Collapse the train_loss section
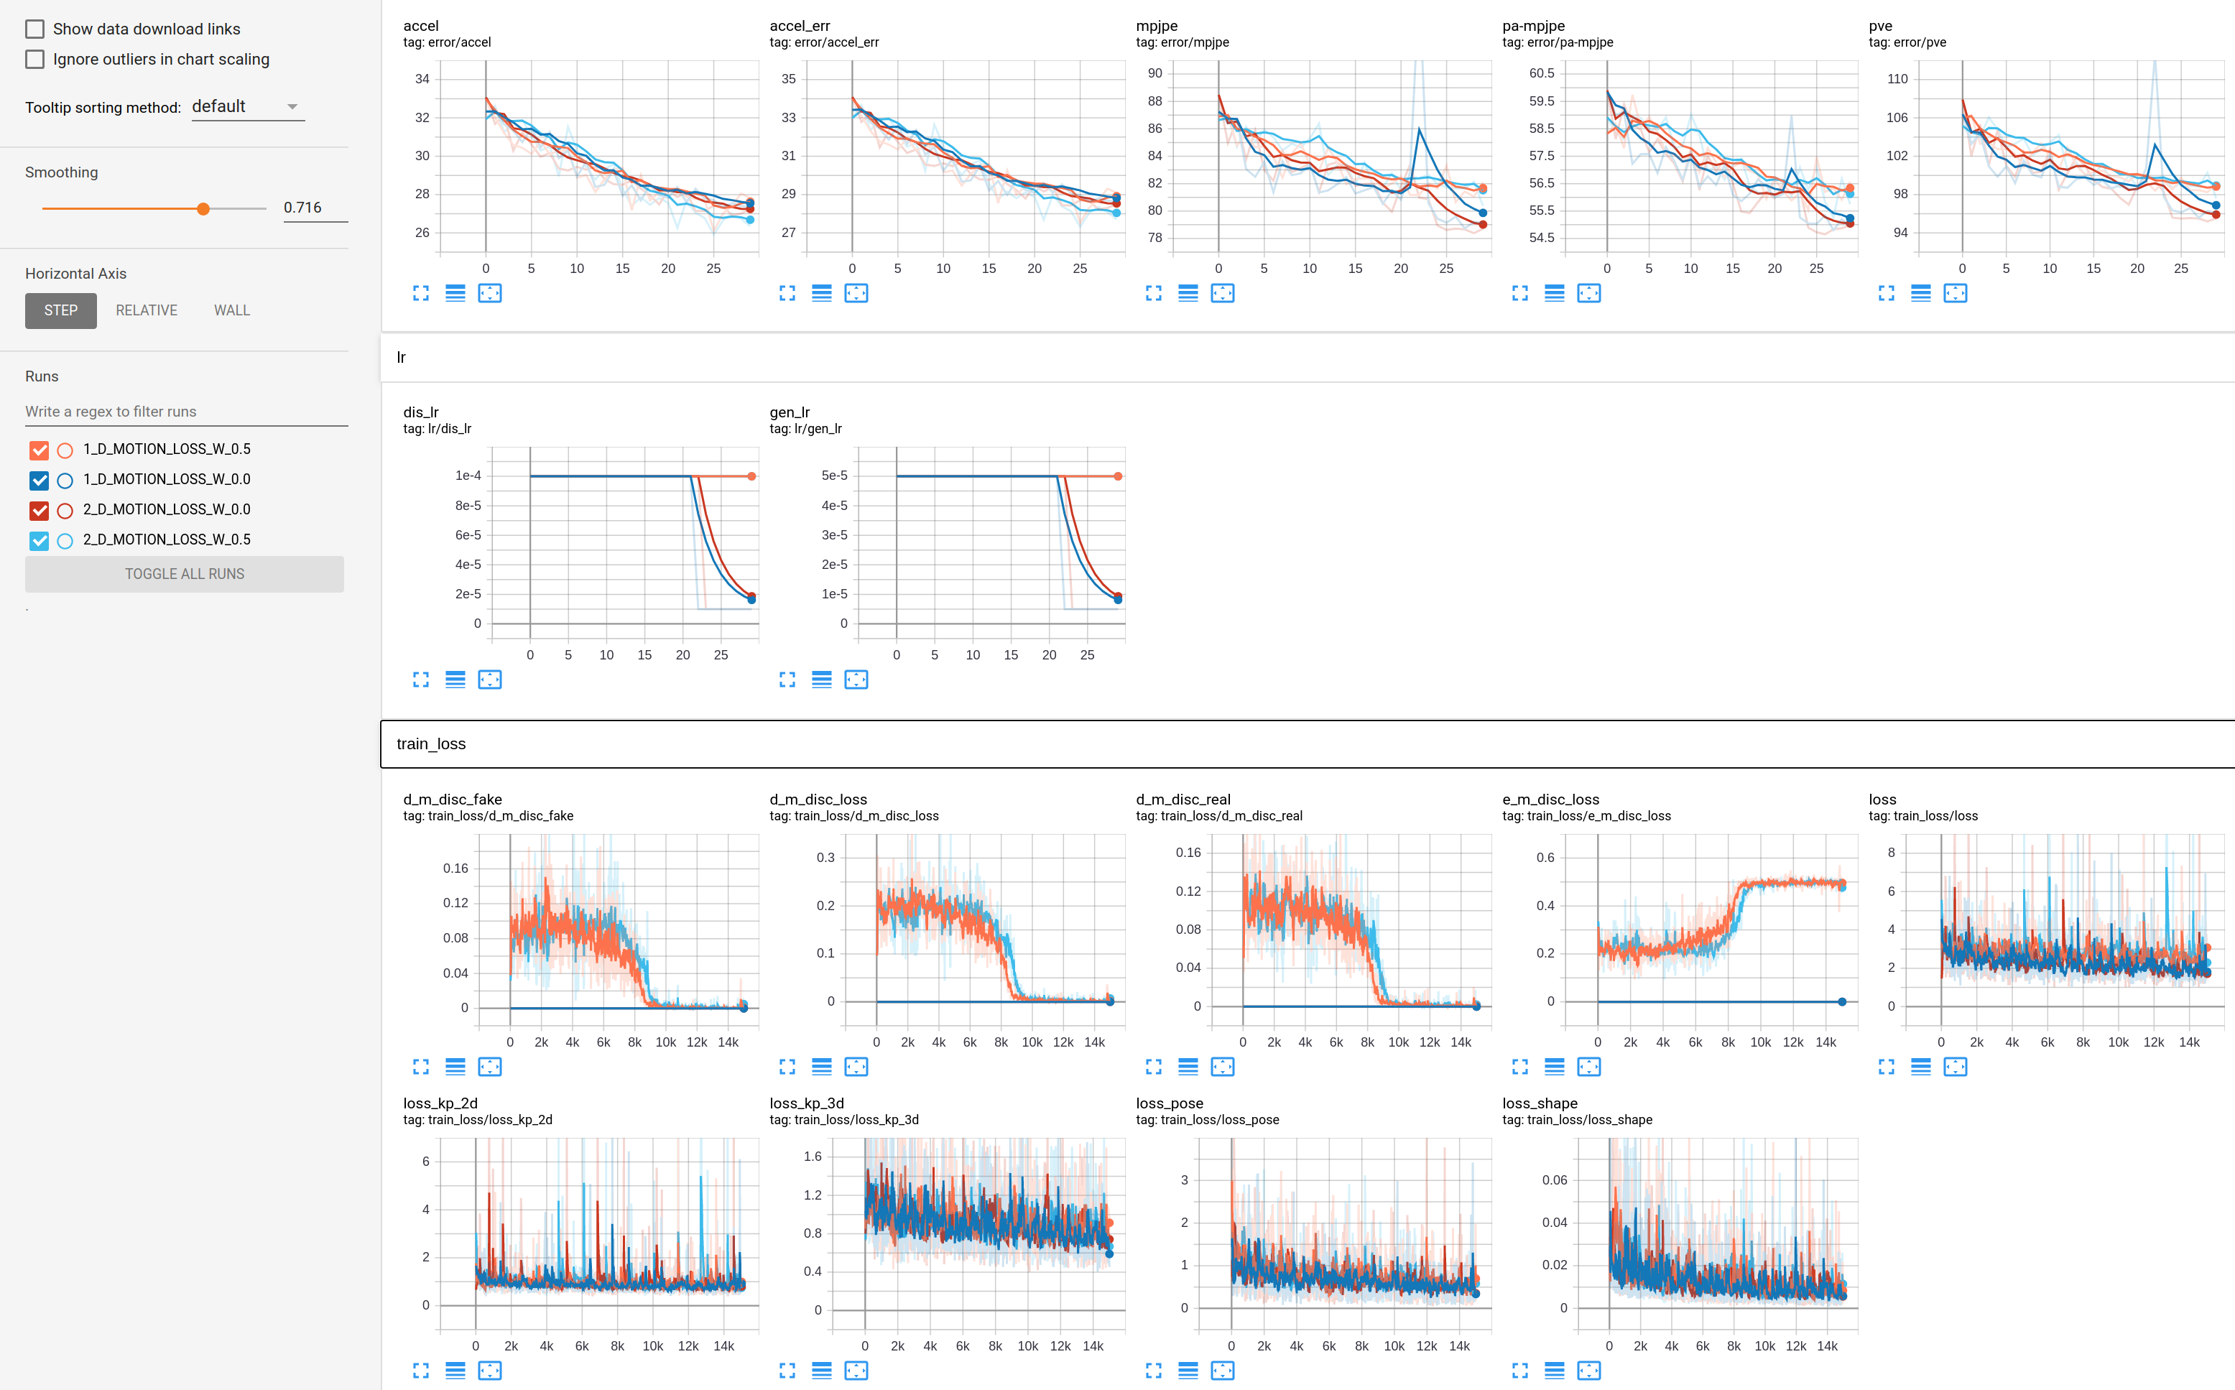This screenshot has height=1390, width=2235. pos(430,743)
